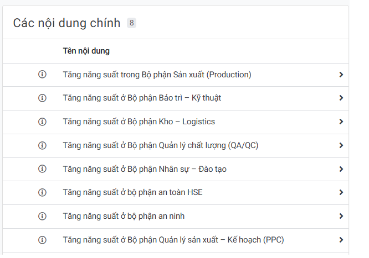
Task: Expand the Quản lý chất lượng (QA/QC) chevron
Action: click(x=341, y=145)
